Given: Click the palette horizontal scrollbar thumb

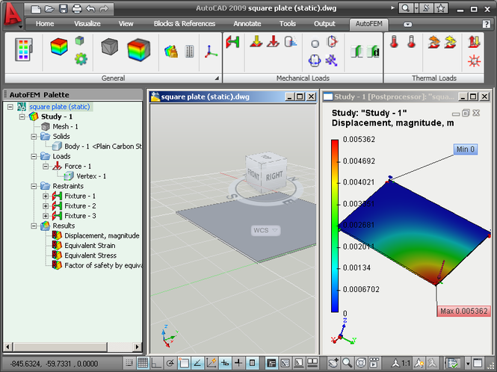Looking at the screenshot, I should coord(61,347).
